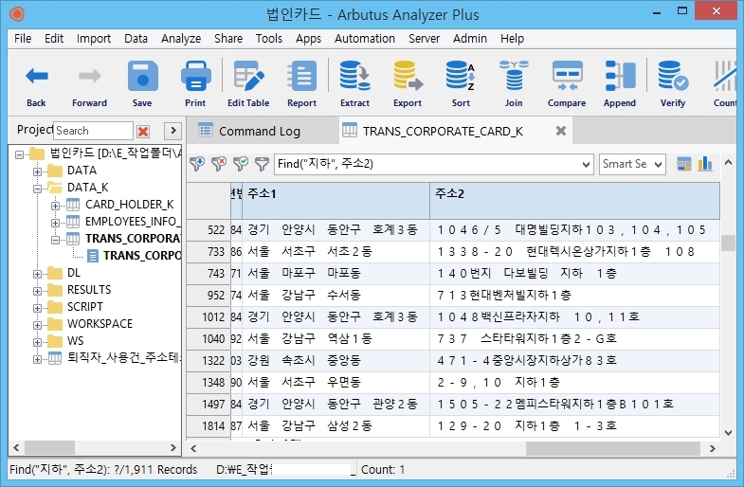Expand the CARD_HOLDER_K table node
Screen dimensions: 744x487
(55, 206)
